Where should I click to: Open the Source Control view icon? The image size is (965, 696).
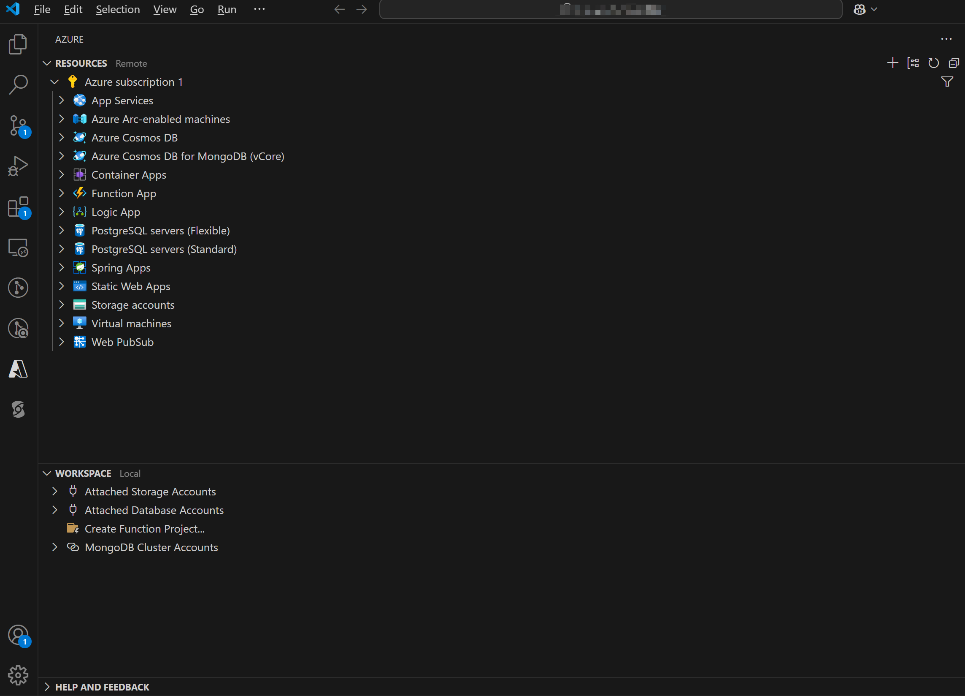pyautogui.click(x=18, y=126)
